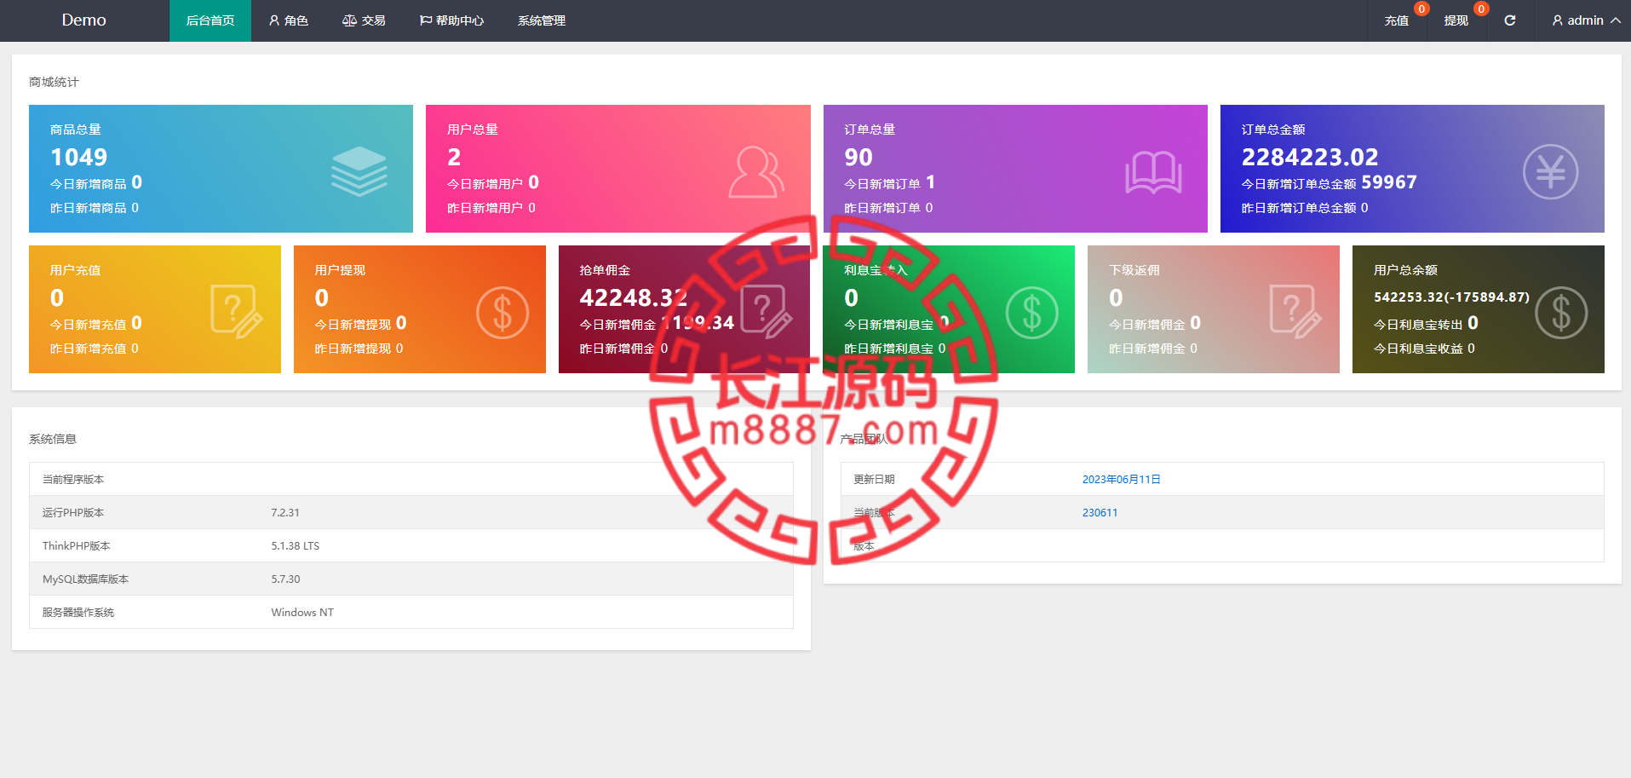
Task: Click the 商城统计 section heading
Action: 54,82
